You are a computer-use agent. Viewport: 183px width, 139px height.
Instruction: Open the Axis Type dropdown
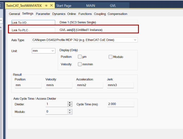(x=135, y=40)
